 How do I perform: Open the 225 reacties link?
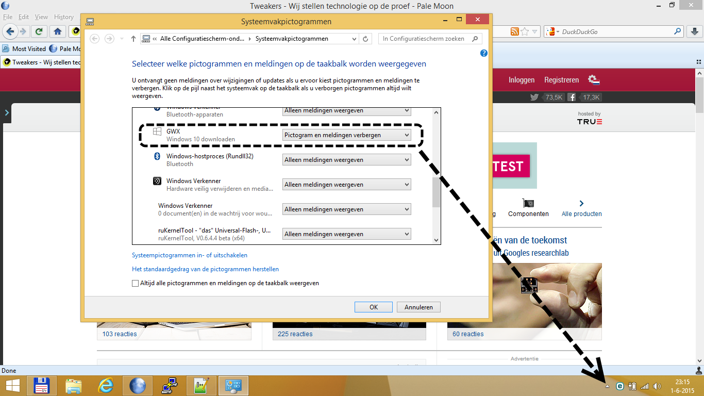[295, 334]
